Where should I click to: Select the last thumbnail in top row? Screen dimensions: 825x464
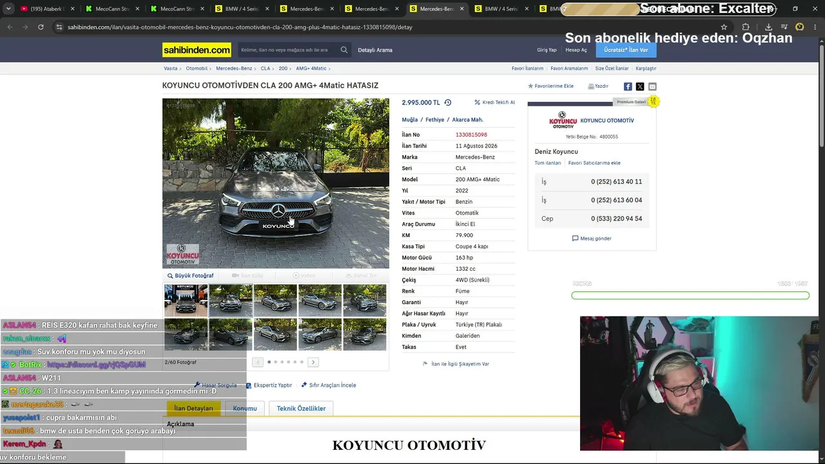(x=365, y=300)
